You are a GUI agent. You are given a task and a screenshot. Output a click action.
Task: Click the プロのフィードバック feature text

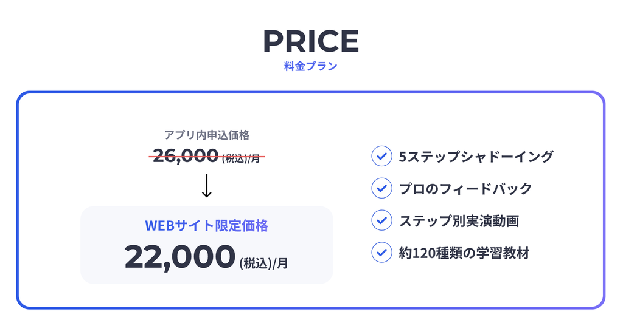[x=465, y=188]
